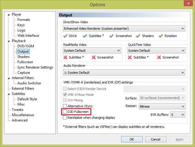Click the green Shaders checkmark icon
The image size is (195, 147).
click(x=138, y=36)
